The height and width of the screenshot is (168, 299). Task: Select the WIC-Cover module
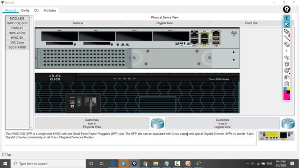17,42
